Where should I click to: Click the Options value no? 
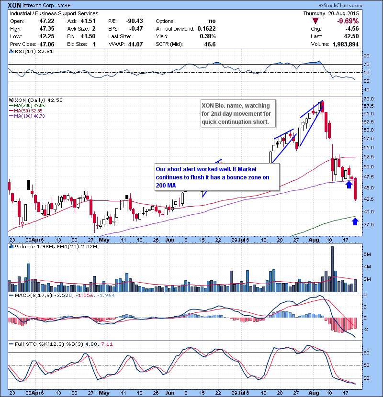click(x=212, y=21)
